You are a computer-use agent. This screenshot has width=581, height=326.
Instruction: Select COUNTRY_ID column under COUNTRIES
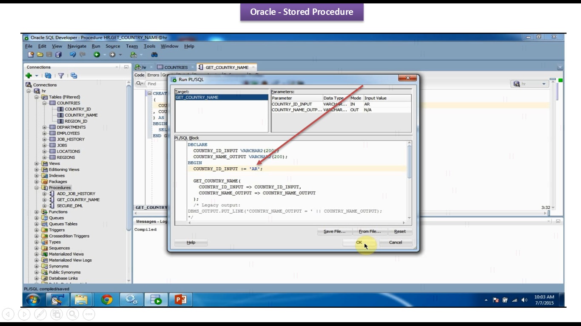pyautogui.click(x=78, y=109)
